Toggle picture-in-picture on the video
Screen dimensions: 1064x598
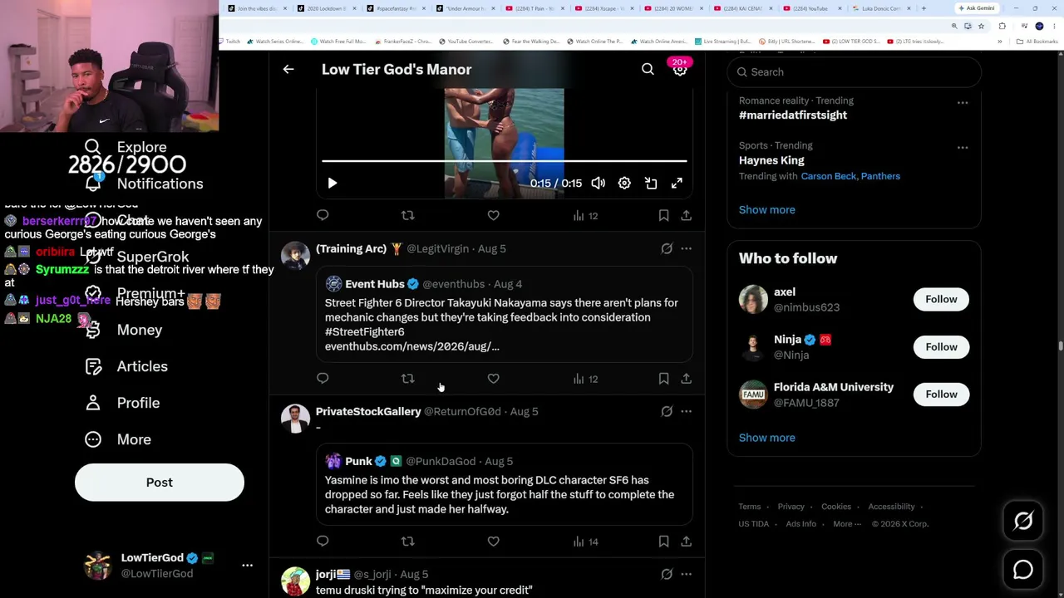[651, 184]
